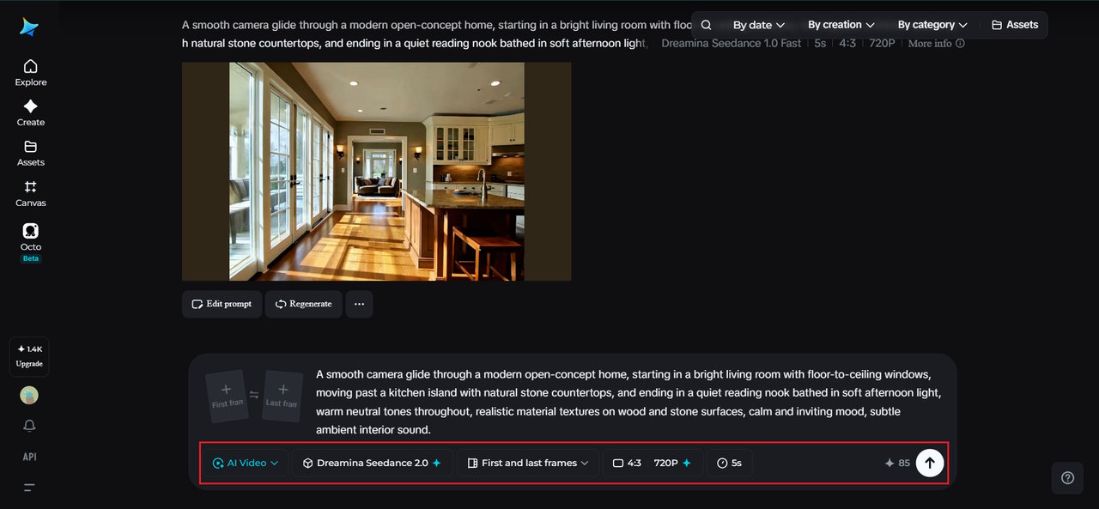Open the notifications bell
Screen dimensions: 1099x509
(x=29, y=426)
